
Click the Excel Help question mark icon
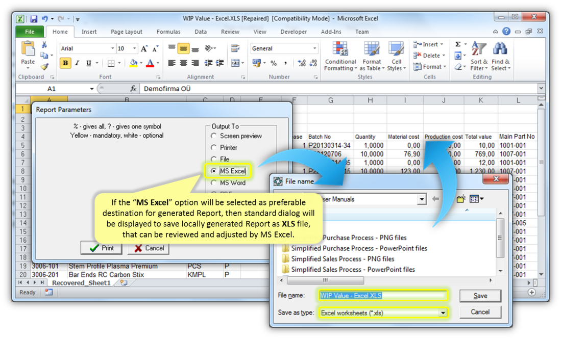click(506, 32)
